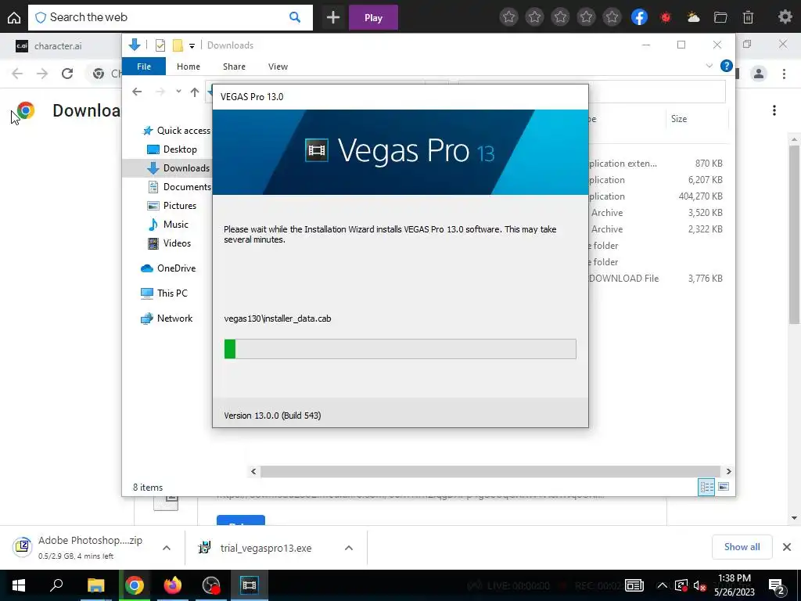Close the downloads bar
Image resolution: width=801 pixels, height=601 pixels.
[x=787, y=547]
